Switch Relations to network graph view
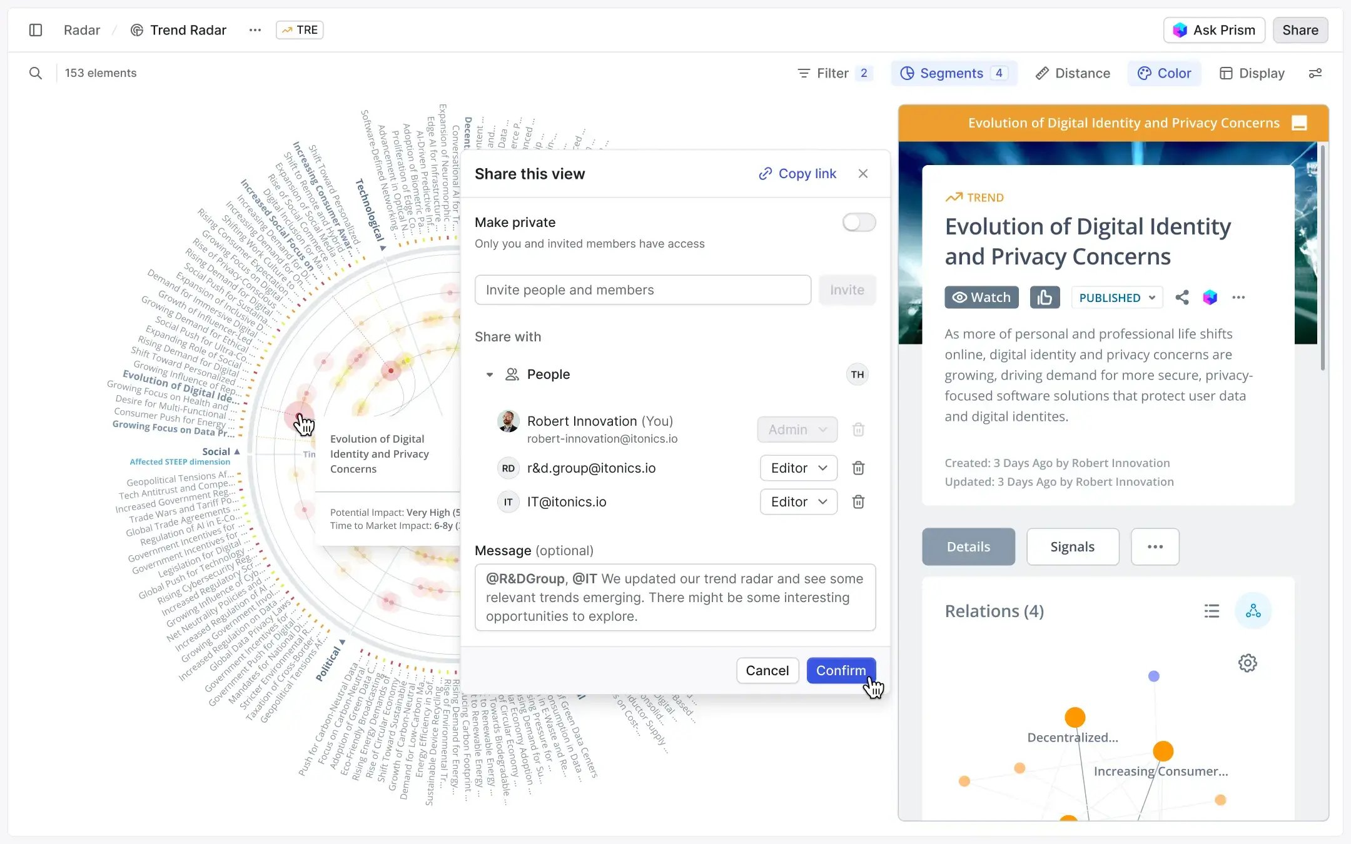The height and width of the screenshot is (844, 1351). tap(1253, 611)
